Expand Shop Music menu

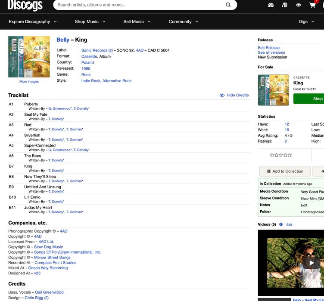click(x=90, y=21)
